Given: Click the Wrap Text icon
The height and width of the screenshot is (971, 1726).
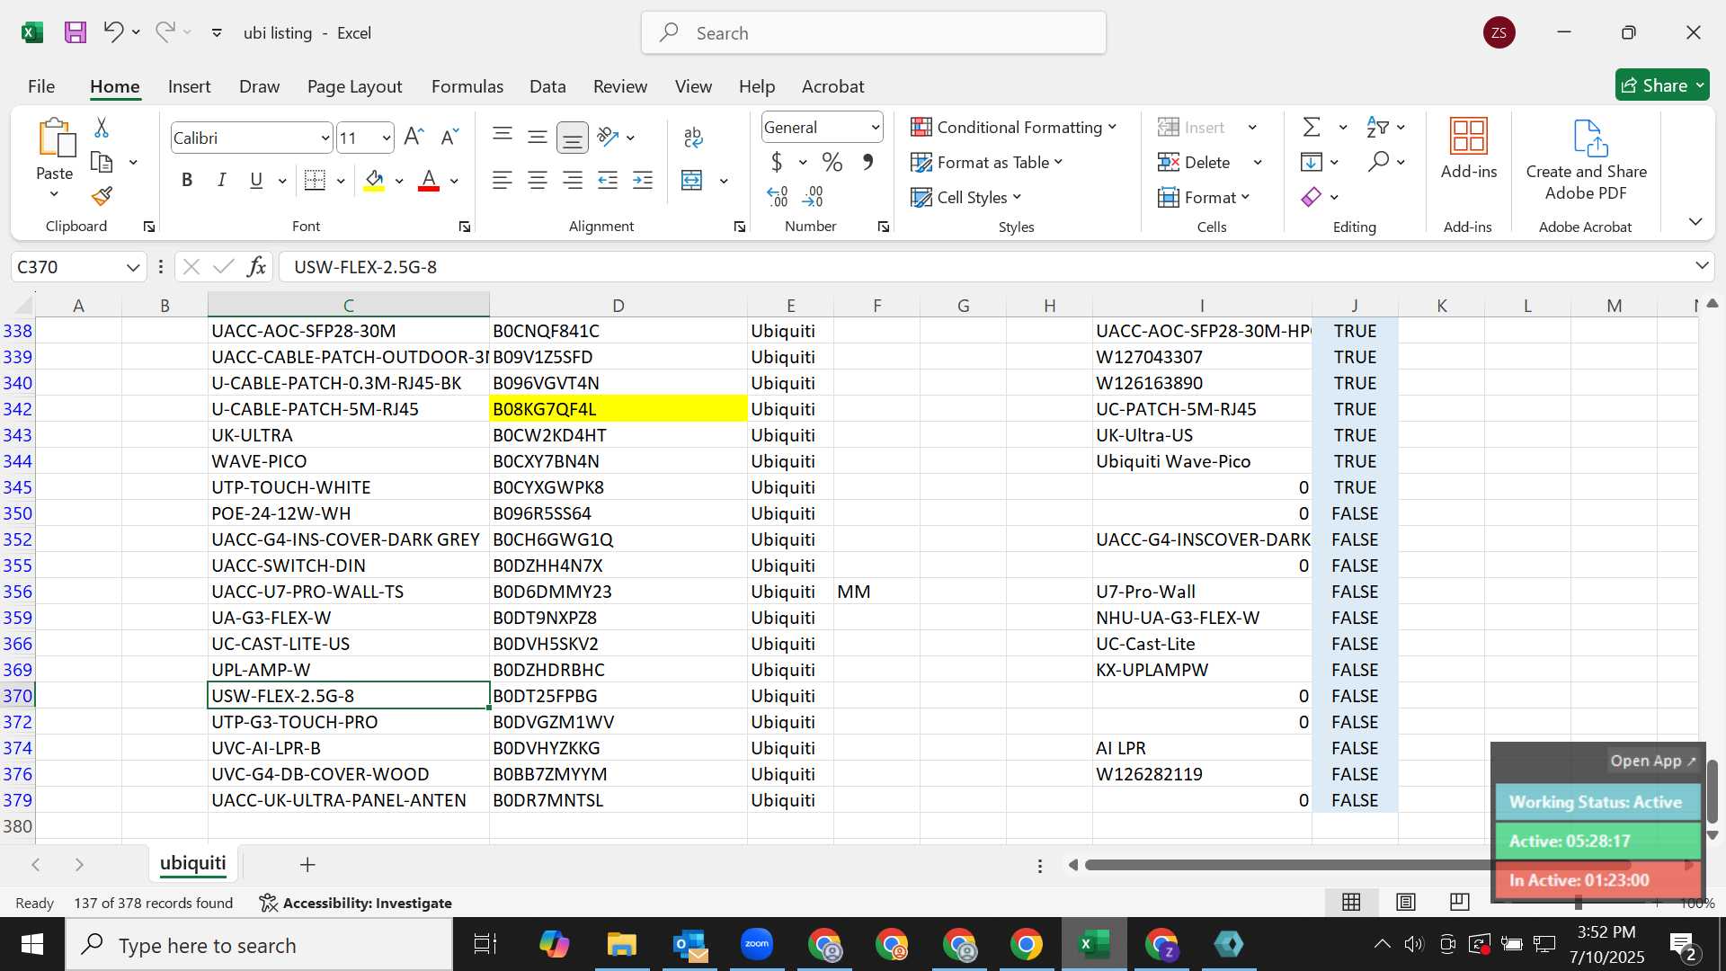Looking at the screenshot, I should pos(692,137).
